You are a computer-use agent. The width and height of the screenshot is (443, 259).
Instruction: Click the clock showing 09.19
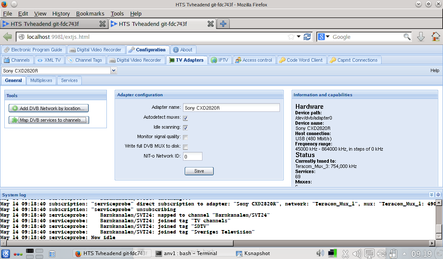pos(421,254)
